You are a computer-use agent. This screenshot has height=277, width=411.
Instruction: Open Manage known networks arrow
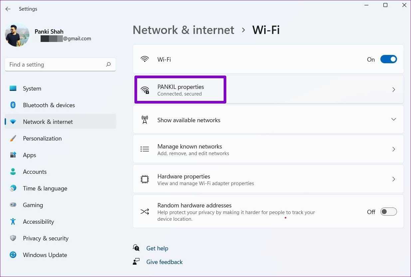(393, 149)
